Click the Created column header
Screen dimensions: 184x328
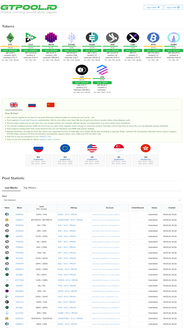click(172, 208)
